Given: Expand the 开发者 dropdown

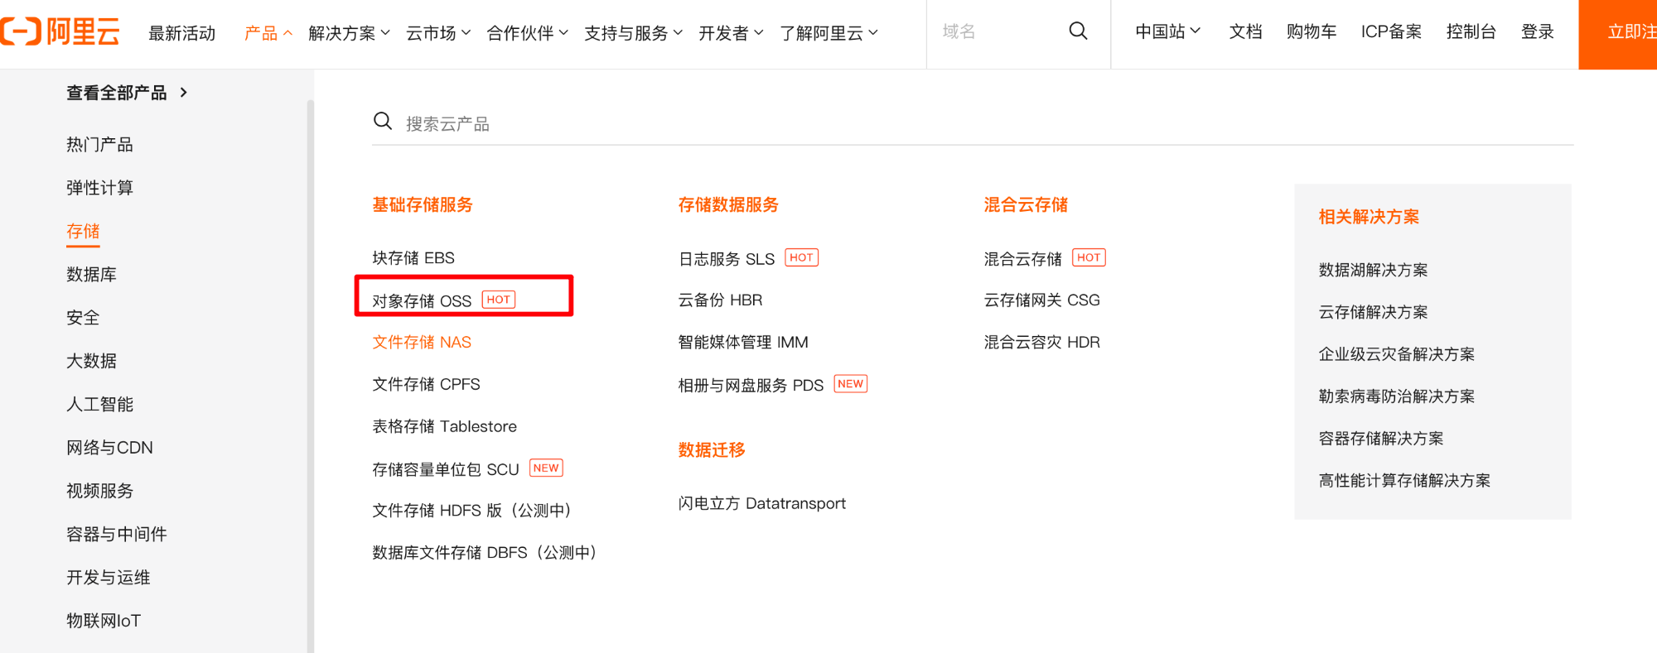Looking at the screenshot, I should 731,33.
